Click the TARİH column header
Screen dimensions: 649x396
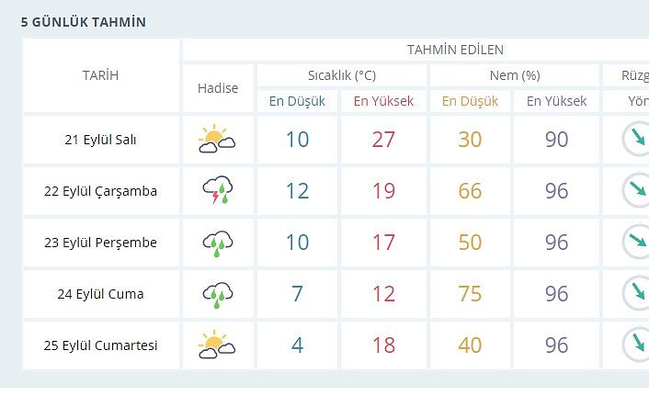[x=100, y=75]
